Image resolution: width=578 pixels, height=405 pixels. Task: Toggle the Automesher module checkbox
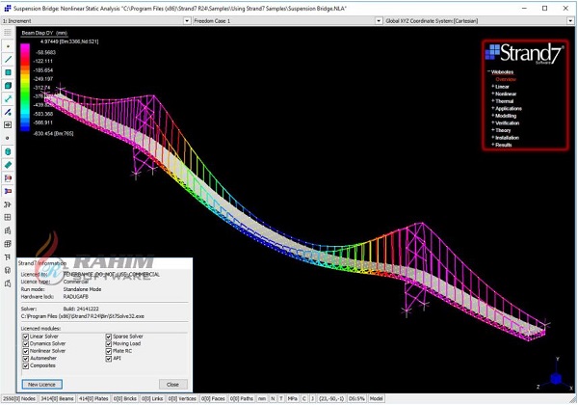click(x=26, y=359)
